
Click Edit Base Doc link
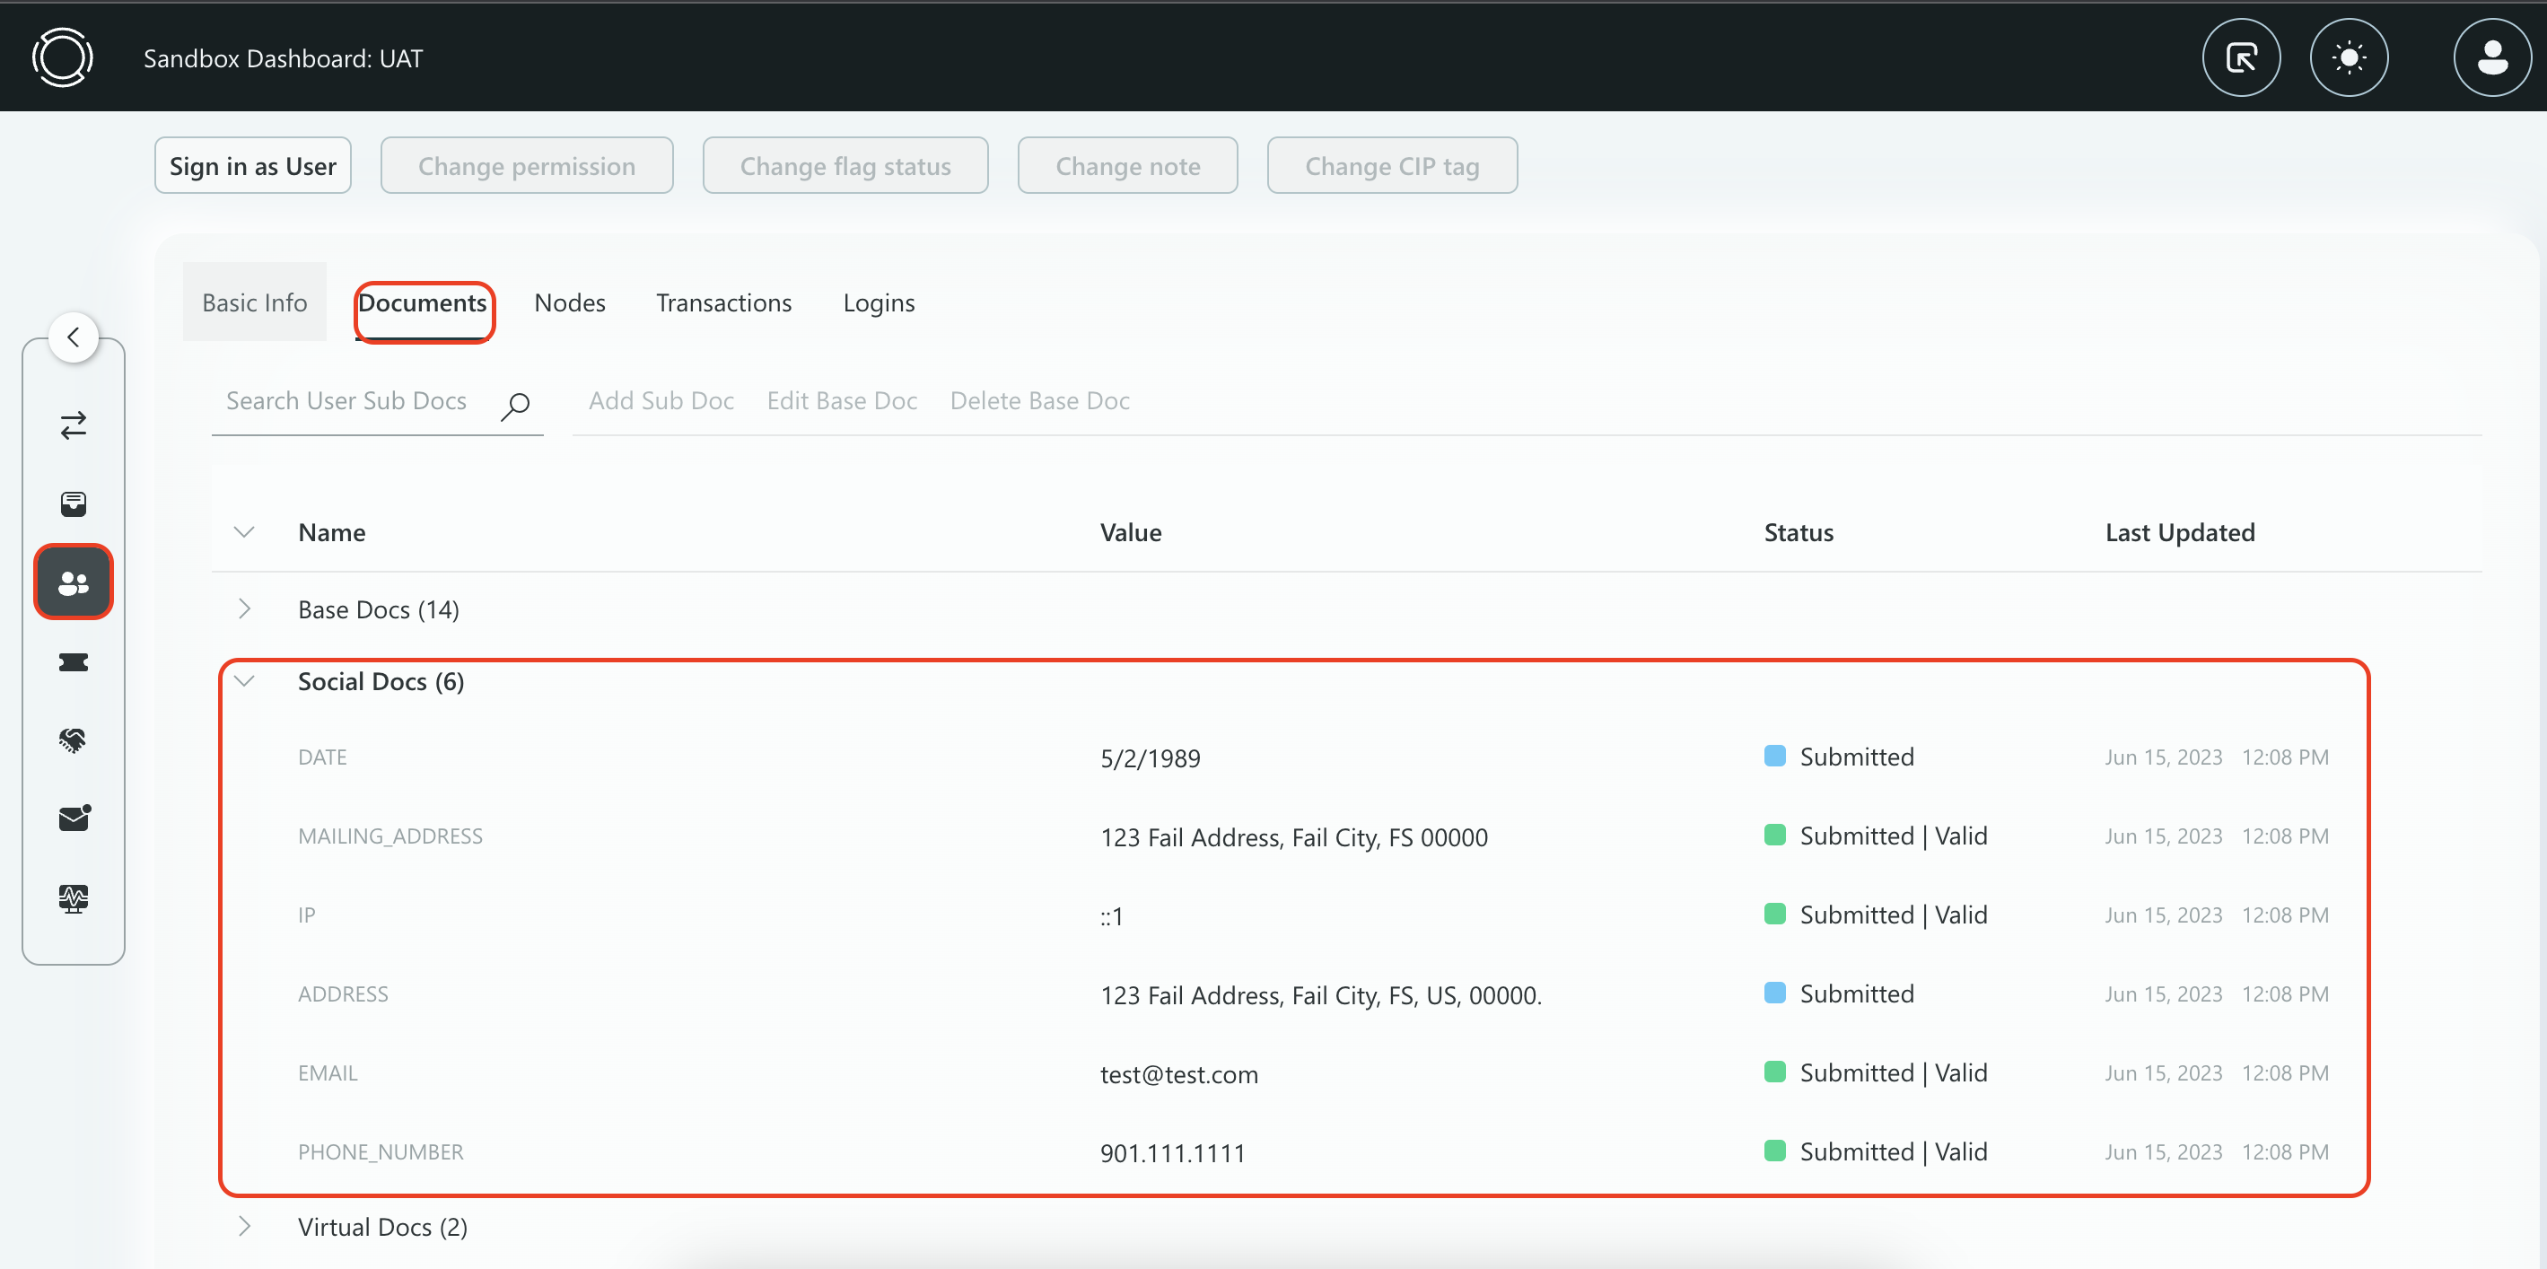(842, 400)
